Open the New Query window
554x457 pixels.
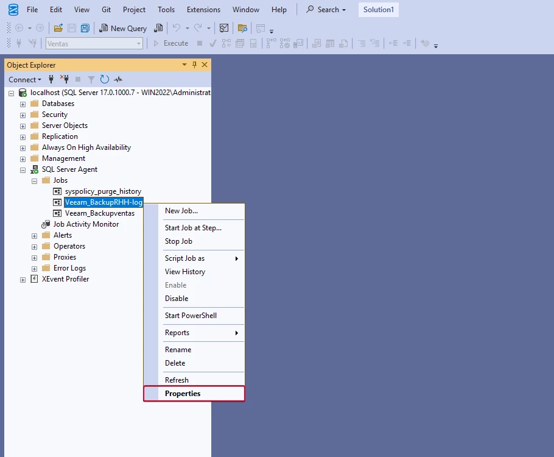(x=123, y=28)
